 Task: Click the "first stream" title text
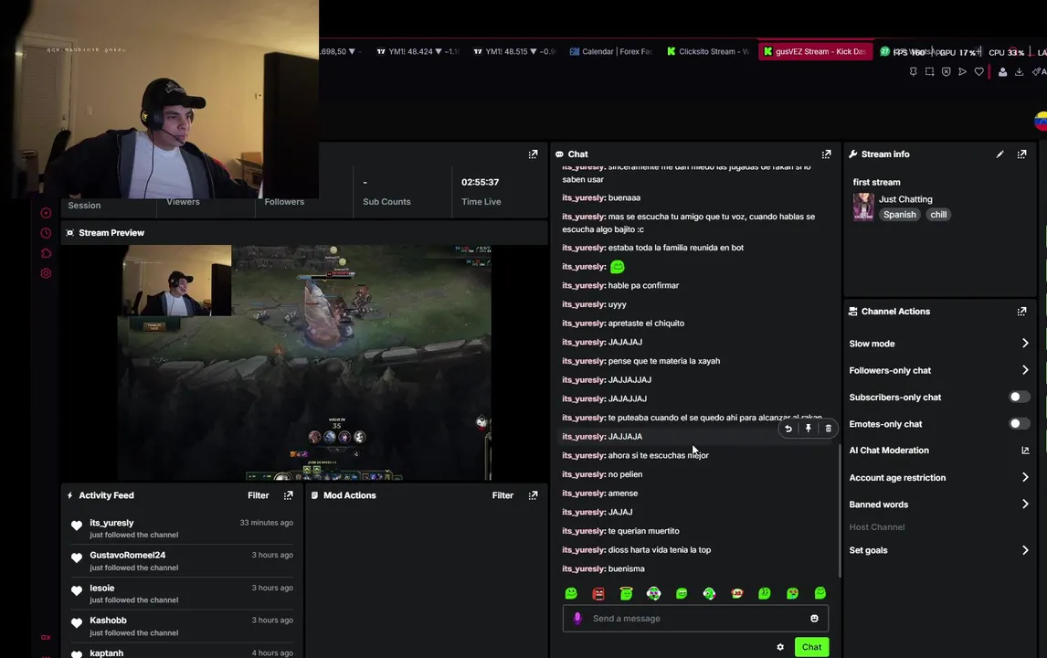[x=876, y=182]
